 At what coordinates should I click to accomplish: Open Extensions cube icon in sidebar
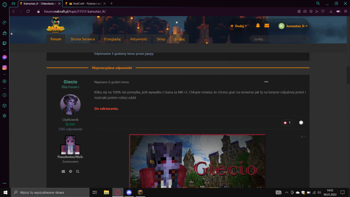(5, 106)
